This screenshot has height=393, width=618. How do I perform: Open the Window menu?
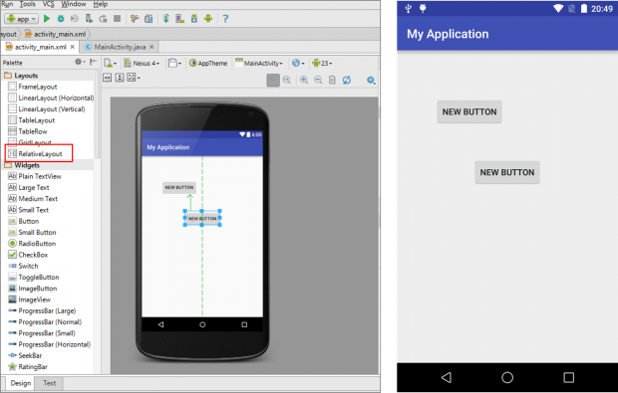(74, 4)
